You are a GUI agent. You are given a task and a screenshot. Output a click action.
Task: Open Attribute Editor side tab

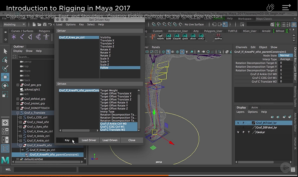pos(295,122)
